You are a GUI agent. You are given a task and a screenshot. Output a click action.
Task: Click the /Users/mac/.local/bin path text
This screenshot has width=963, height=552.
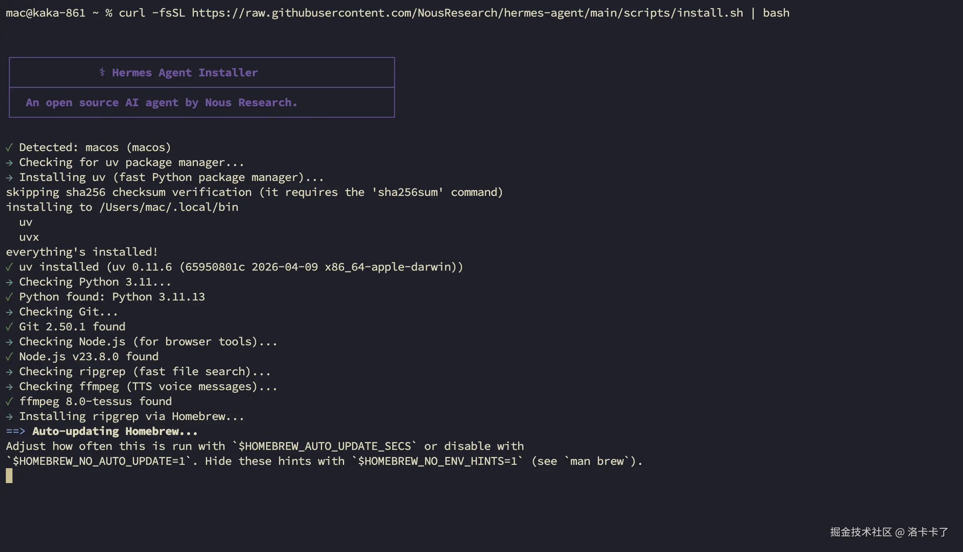169,207
